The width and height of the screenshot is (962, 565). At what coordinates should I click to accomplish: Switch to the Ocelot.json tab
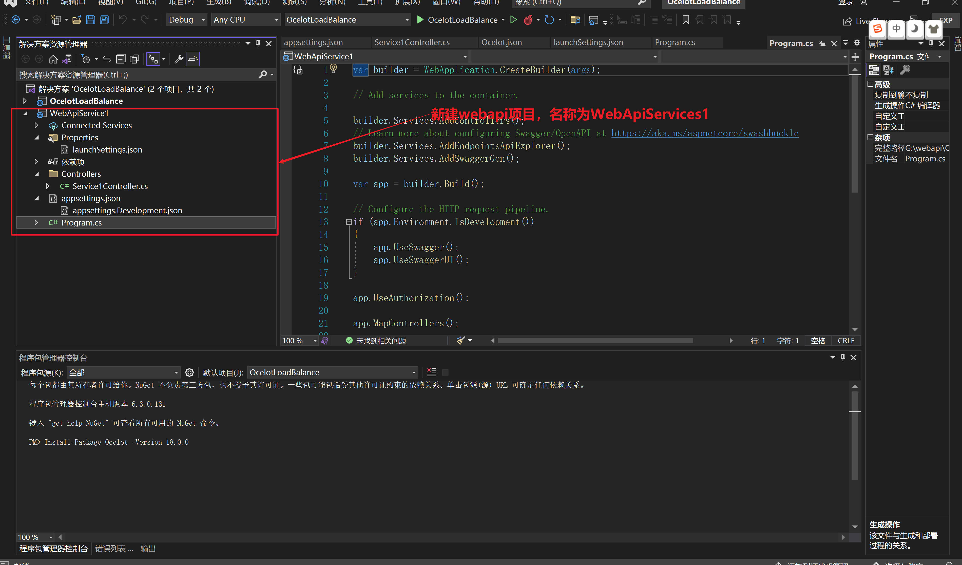[502, 42]
